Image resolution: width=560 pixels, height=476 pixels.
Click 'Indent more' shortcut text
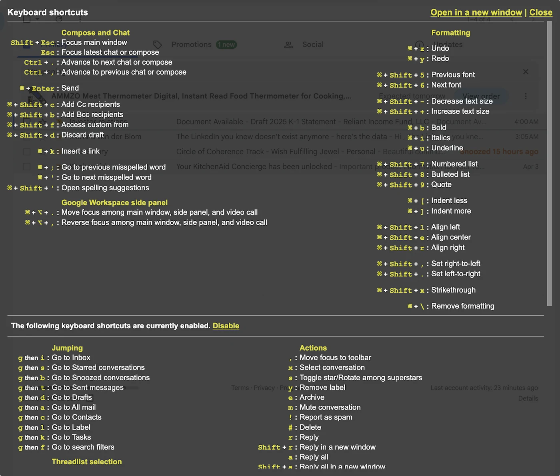pos(451,211)
